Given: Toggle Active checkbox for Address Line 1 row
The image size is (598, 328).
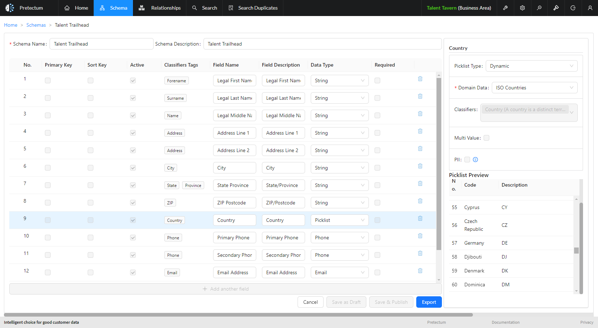Looking at the screenshot, I should tap(133, 133).
